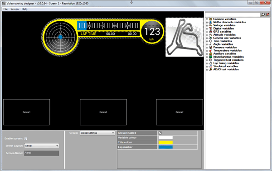Toggle the Enable screen checkbox

click(26, 138)
